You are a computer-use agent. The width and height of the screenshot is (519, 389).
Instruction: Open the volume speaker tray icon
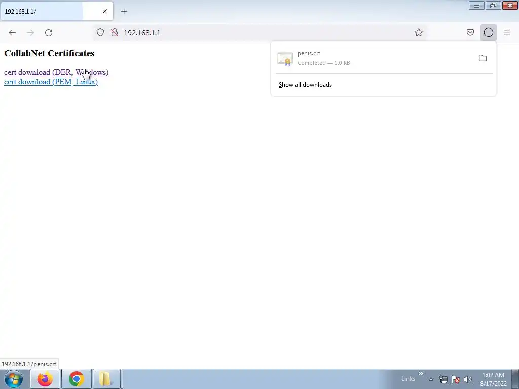click(467, 379)
